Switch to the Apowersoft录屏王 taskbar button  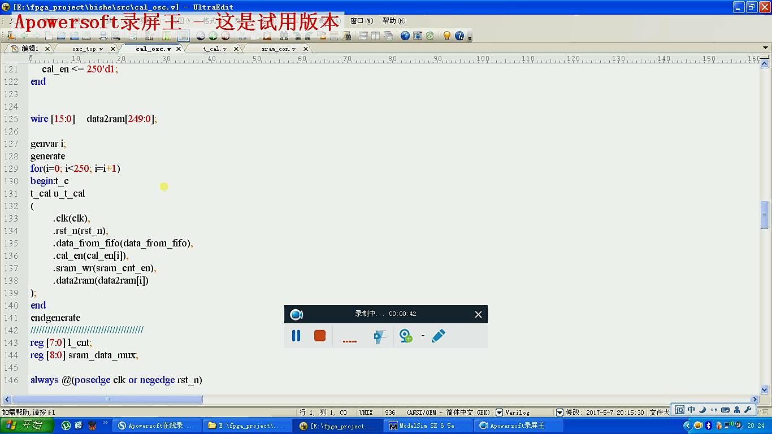pos(519,426)
